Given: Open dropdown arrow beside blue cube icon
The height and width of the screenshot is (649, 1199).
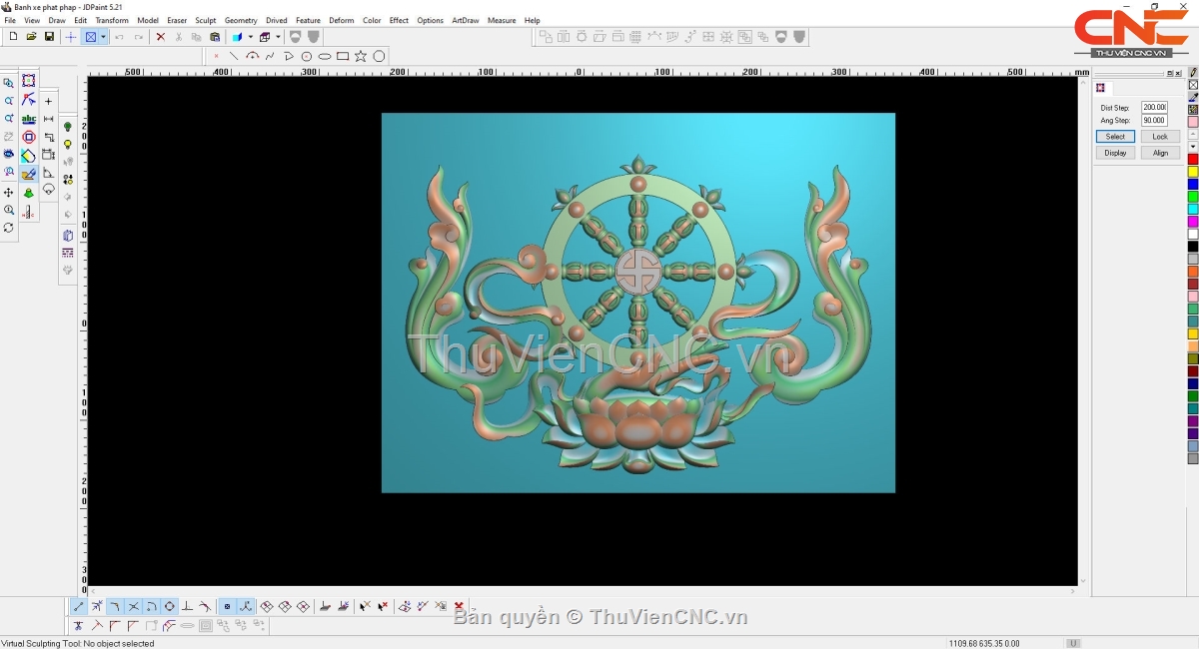Looking at the screenshot, I should tap(251, 37).
